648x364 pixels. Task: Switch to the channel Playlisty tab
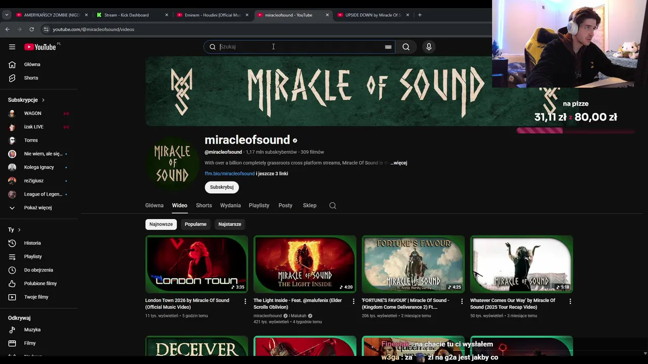pyautogui.click(x=259, y=205)
